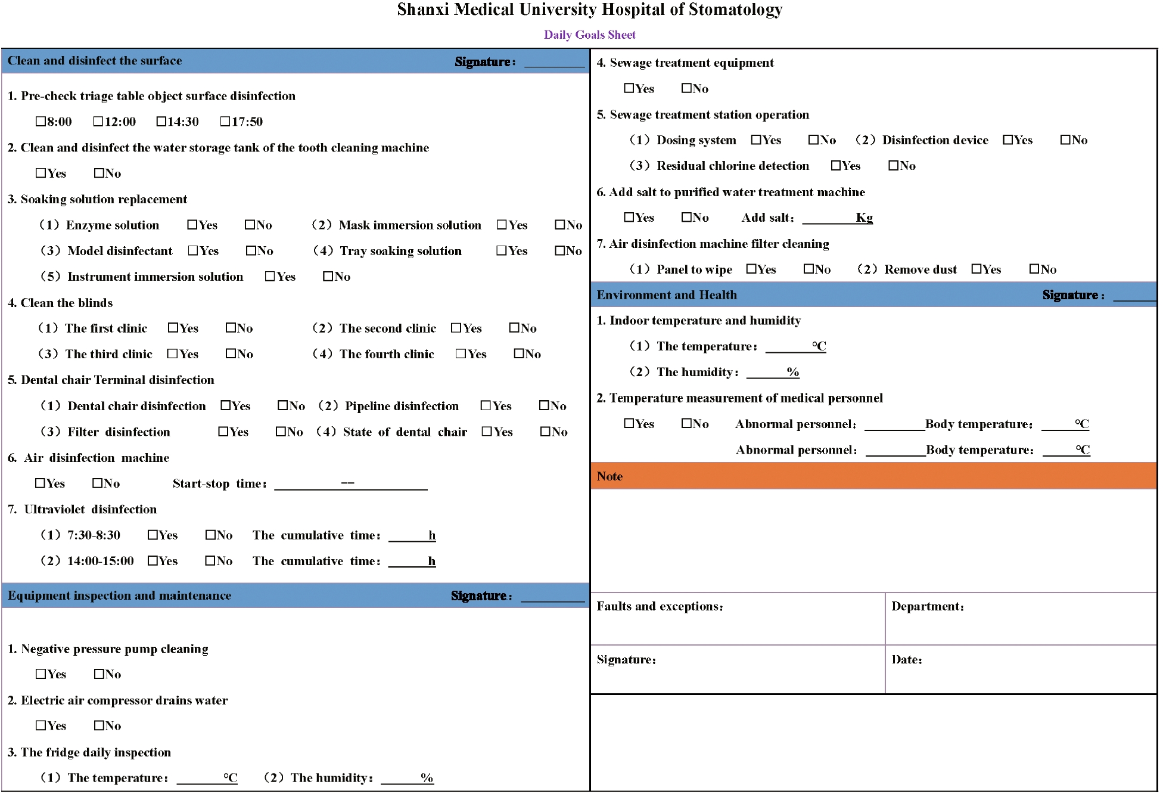Image resolution: width=1163 pixels, height=794 pixels.
Task: Tick Yes for Model disinfectant
Action: (193, 250)
